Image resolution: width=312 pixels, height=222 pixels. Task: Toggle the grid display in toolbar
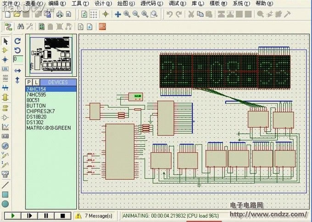point(94,14)
